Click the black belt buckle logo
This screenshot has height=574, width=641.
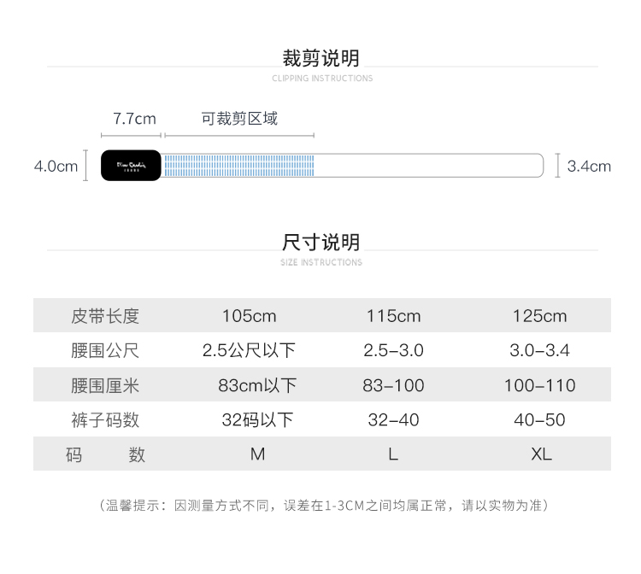point(132,166)
